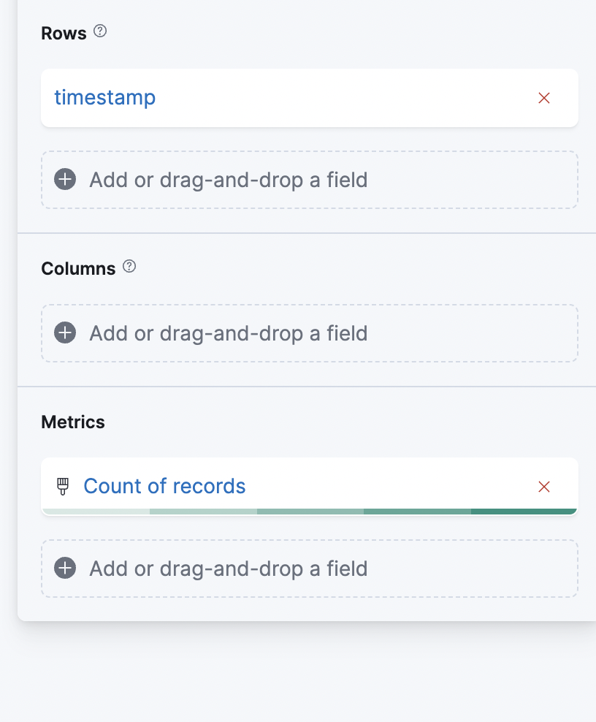Open the Columns help tooltip icon
The height and width of the screenshot is (722, 596).
click(x=129, y=266)
